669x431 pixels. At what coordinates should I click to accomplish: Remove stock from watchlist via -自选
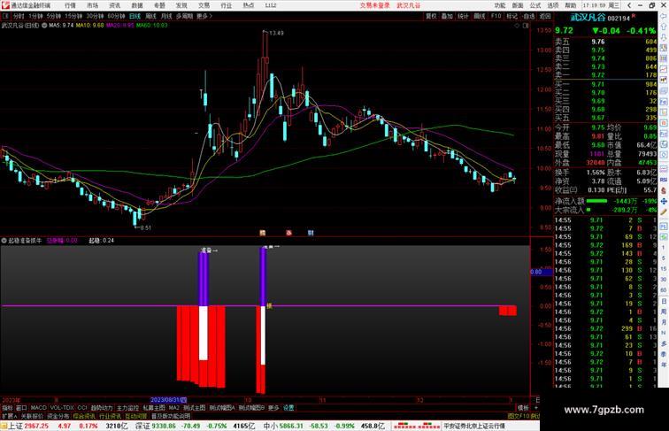click(x=528, y=16)
